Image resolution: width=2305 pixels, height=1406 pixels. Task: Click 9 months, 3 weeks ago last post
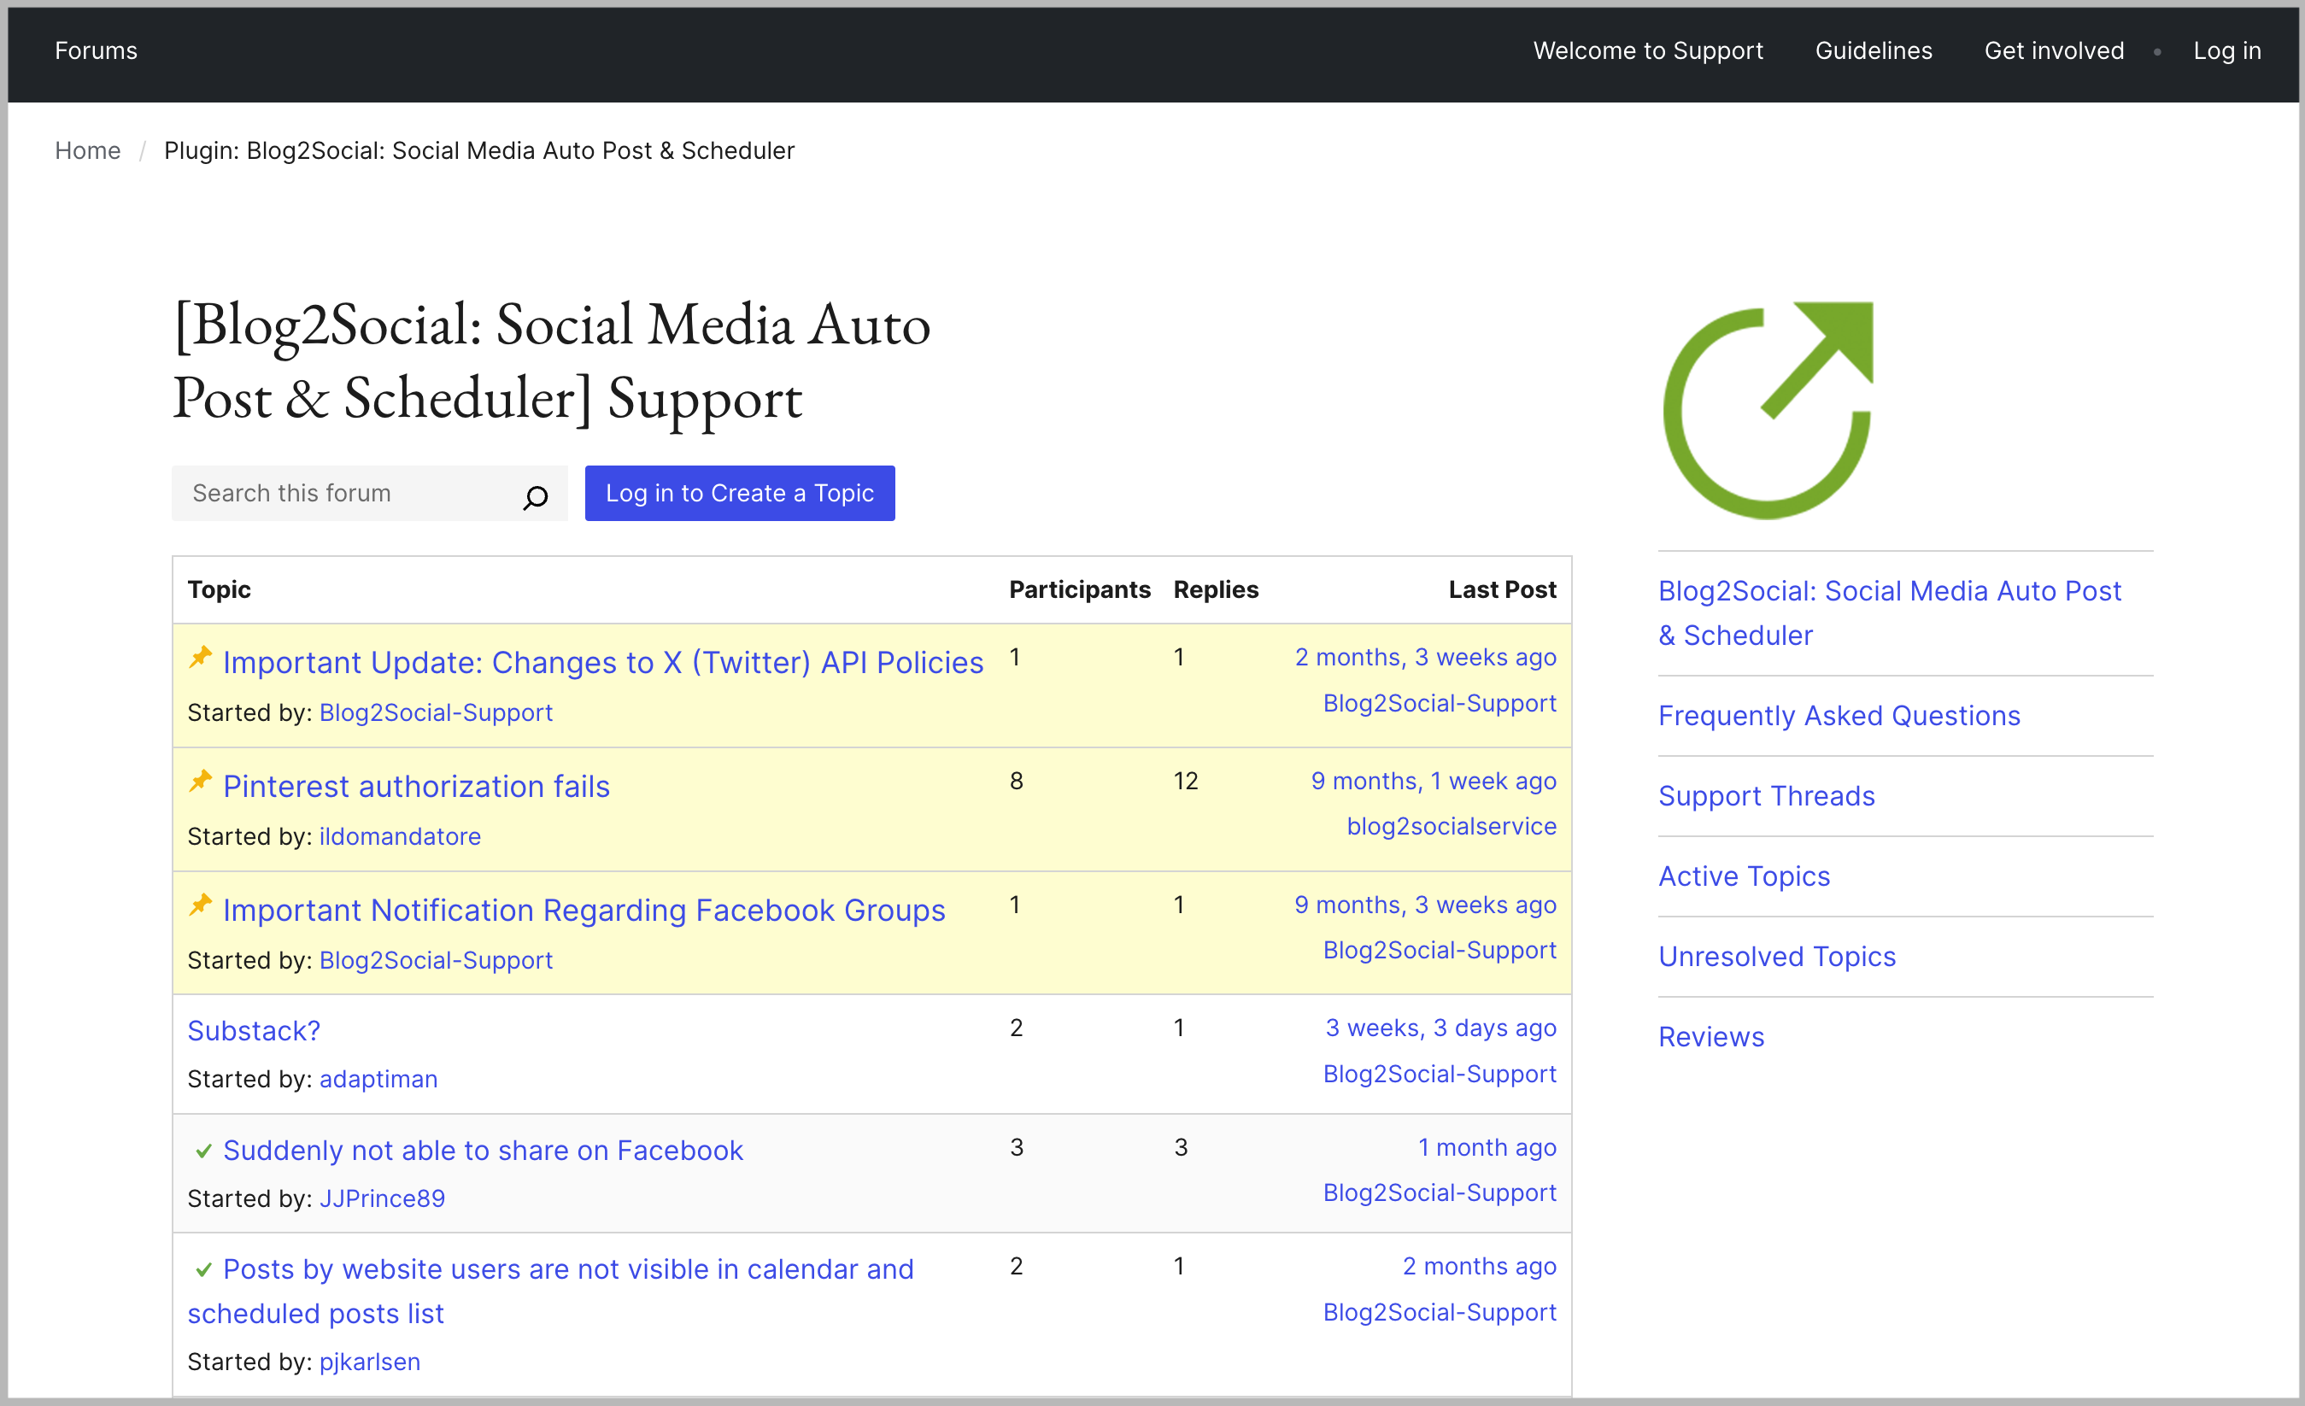[1425, 905]
